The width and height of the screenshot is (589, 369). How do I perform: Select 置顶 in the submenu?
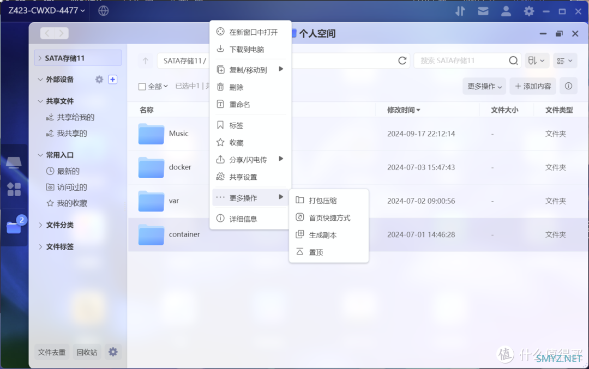[x=329, y=252]
